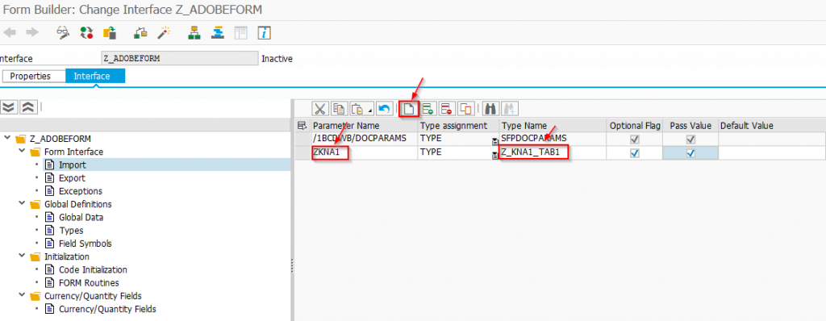Toggle Pass Value checkbox for ZKNA1

pyautogui.click(x=690, y=153)
